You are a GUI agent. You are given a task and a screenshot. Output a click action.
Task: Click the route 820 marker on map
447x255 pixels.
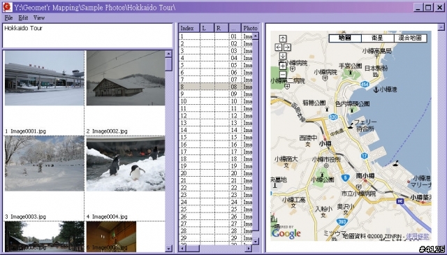coord(333,117)
